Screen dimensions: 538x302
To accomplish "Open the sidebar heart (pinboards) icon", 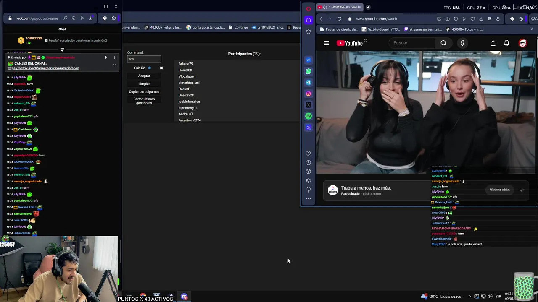I will [x=309, y=154].
